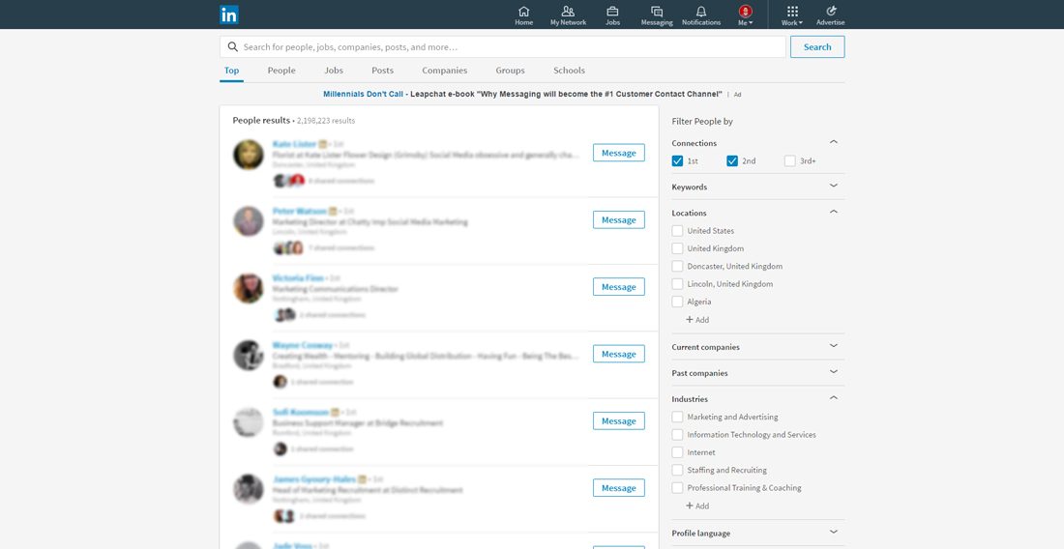This screenshot has height=549, width=1064.
Task: Go to Home in the navigation bar
Action: [x=524, y=14]
